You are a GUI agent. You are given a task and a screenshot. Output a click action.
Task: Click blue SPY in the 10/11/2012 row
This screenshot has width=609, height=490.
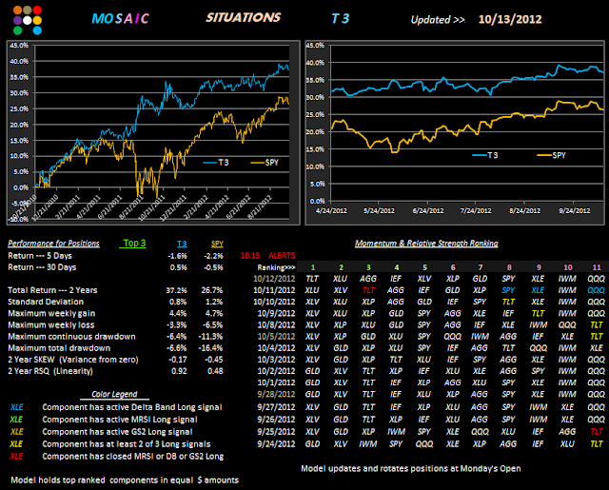[508, 290]
